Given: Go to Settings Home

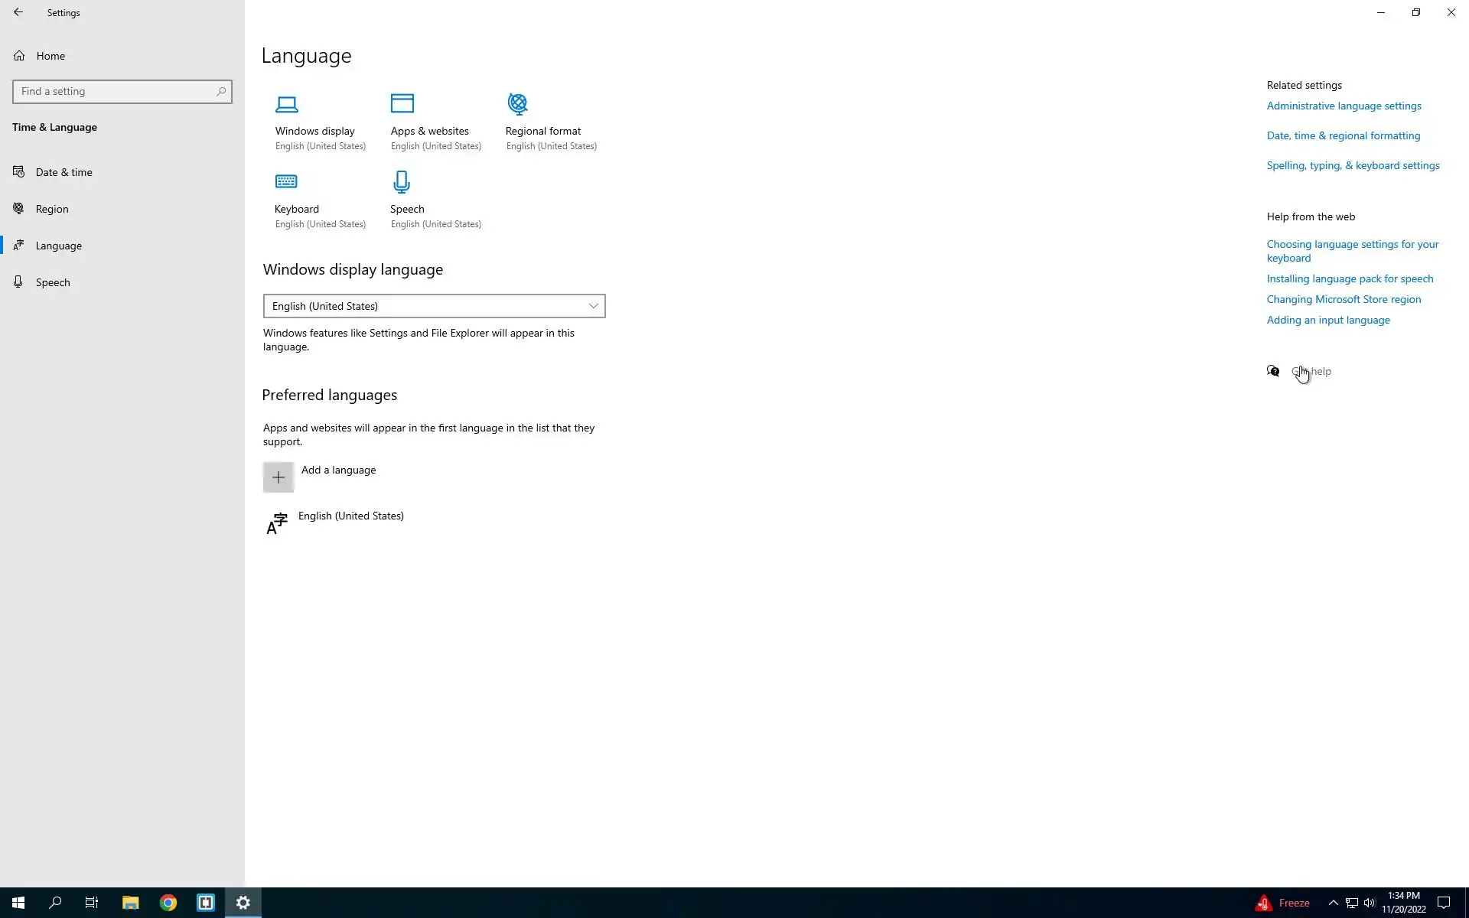Looking at the screenshot, I should pyautogui.click(x=50, y=56).
